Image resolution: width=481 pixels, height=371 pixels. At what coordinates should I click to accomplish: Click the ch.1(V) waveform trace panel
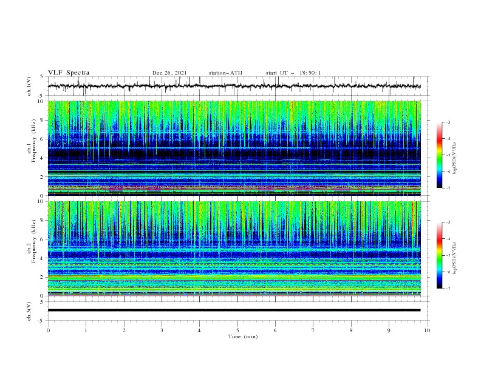pyautogui.click(x=239, y=86)
